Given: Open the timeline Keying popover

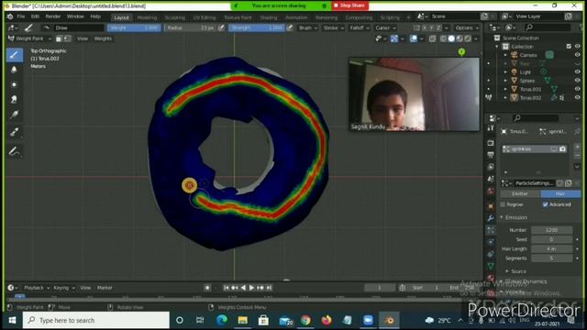Looking at the screenshot, I should (x=64, y=288).
